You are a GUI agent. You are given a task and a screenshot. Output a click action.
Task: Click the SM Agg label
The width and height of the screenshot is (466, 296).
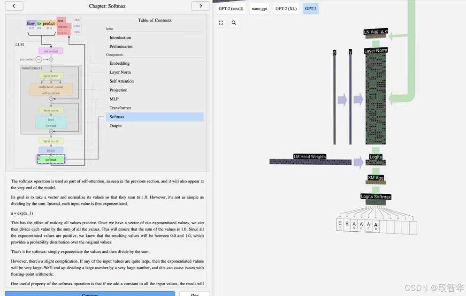pyautogui.click(x=375, y=178)
